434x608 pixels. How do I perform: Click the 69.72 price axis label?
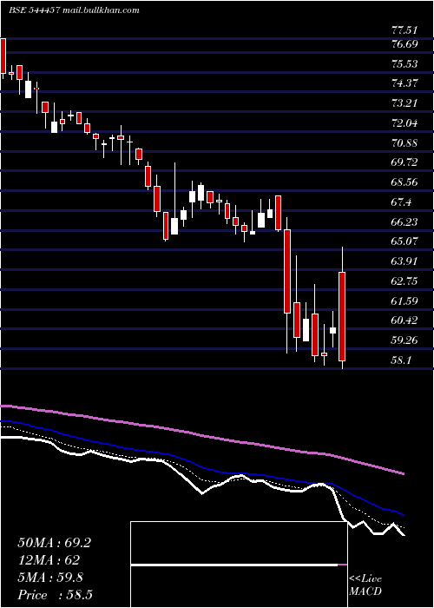tap(404, 162)
